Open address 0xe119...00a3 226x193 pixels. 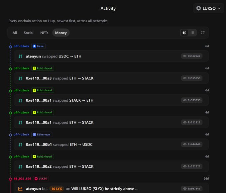click(x=39, y=78)
